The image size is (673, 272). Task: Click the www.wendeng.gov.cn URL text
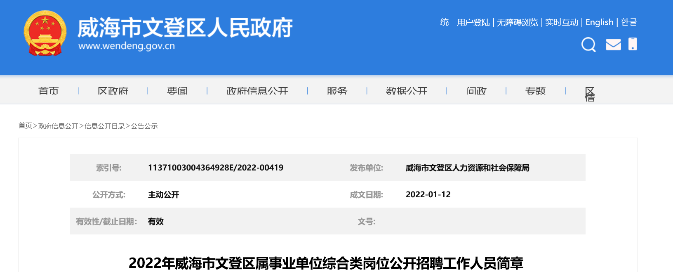tap(127, 46)
